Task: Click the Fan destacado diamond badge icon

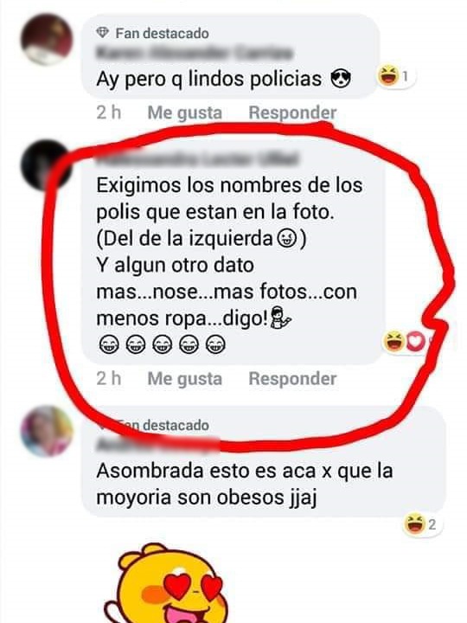Action: (102, 33)
